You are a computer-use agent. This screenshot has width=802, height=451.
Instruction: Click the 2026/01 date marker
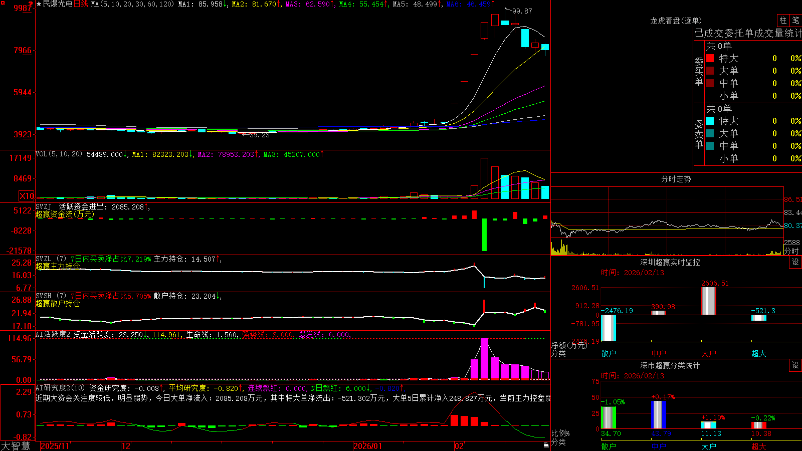coord(367,446)
